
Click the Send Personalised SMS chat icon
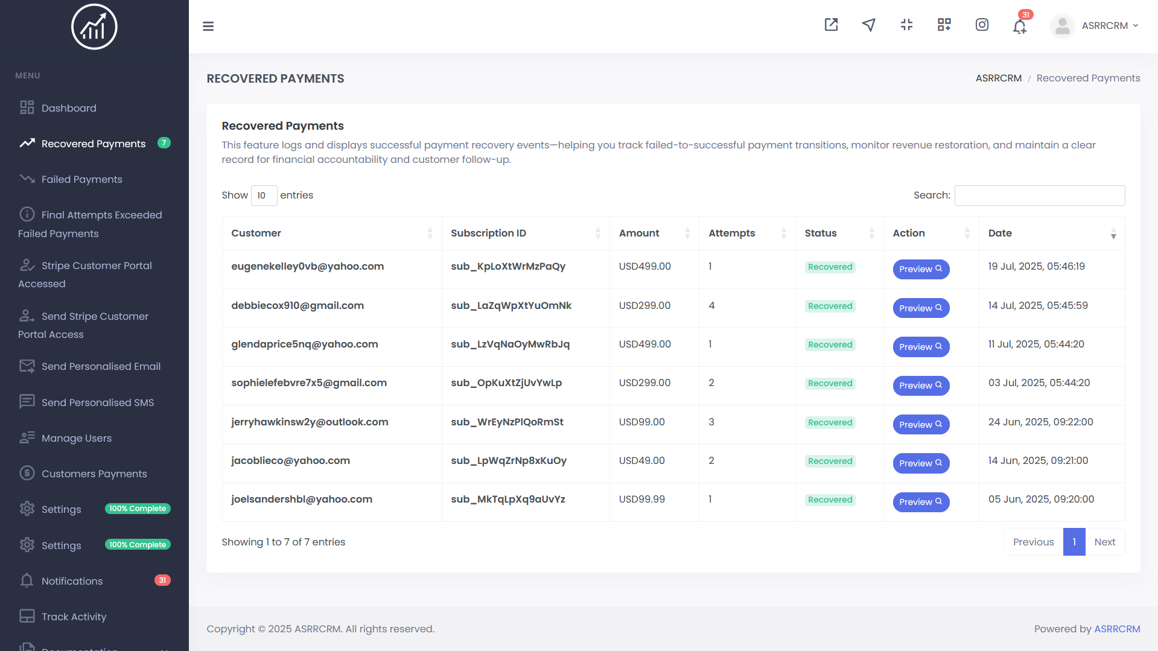27,402
